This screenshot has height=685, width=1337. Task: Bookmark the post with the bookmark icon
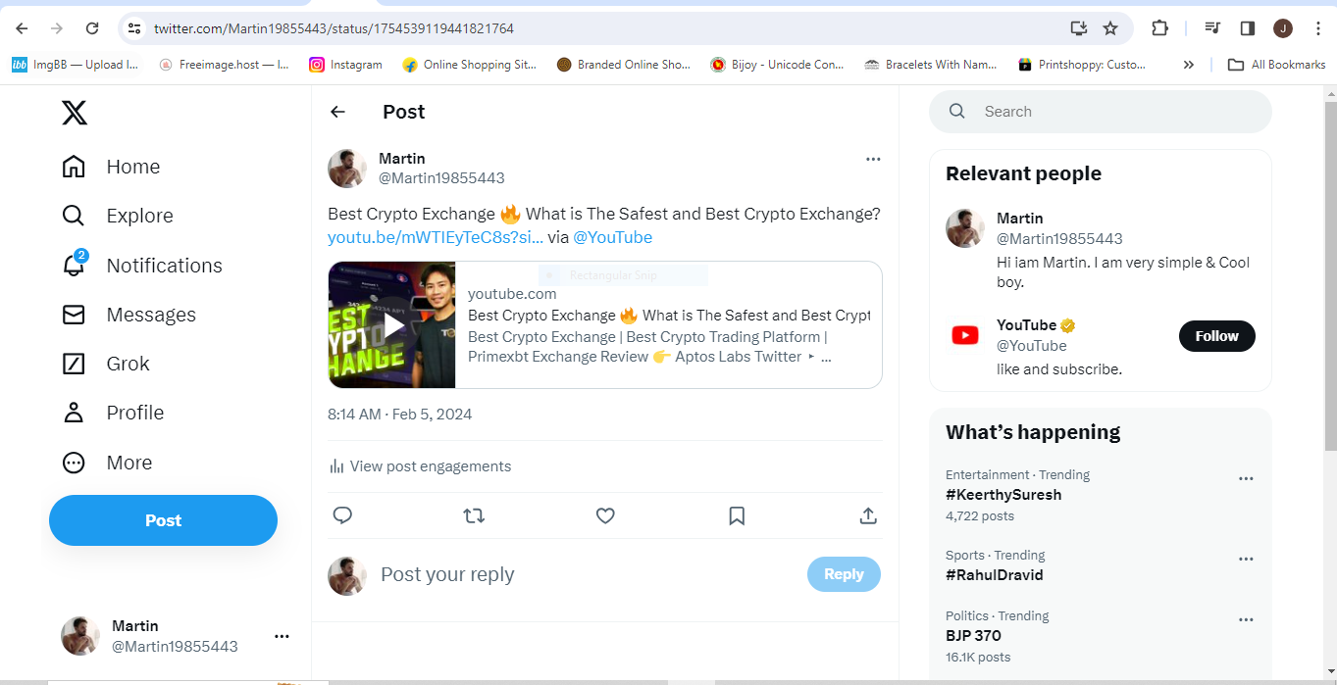(737, 515)
